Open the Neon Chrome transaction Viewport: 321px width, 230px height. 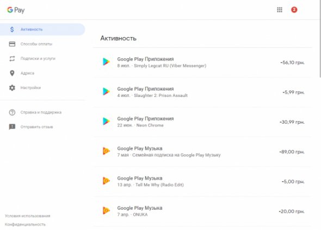(202, 122)
